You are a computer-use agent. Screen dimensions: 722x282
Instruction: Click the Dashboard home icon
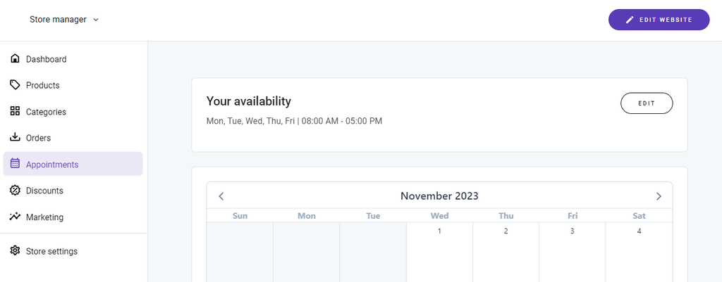(x=15, y=59)
